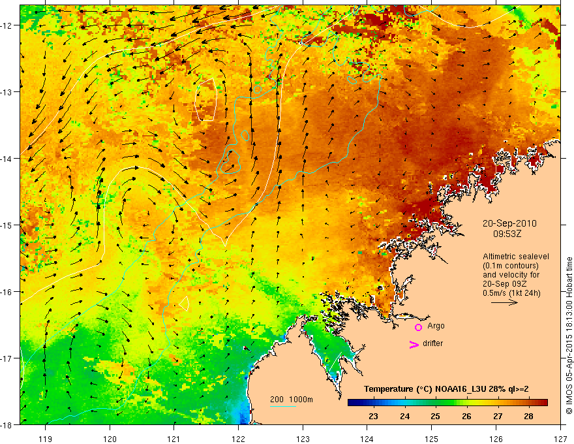The height and width of the screenshot is (444, 574).
Task: Click the colorbar value 25
Action: click(435, 417)
